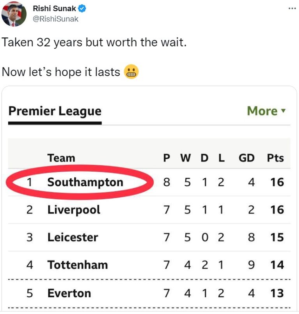Screen dimensions: 299x314
Task: Click the Team column header
Action: [61, 158]
